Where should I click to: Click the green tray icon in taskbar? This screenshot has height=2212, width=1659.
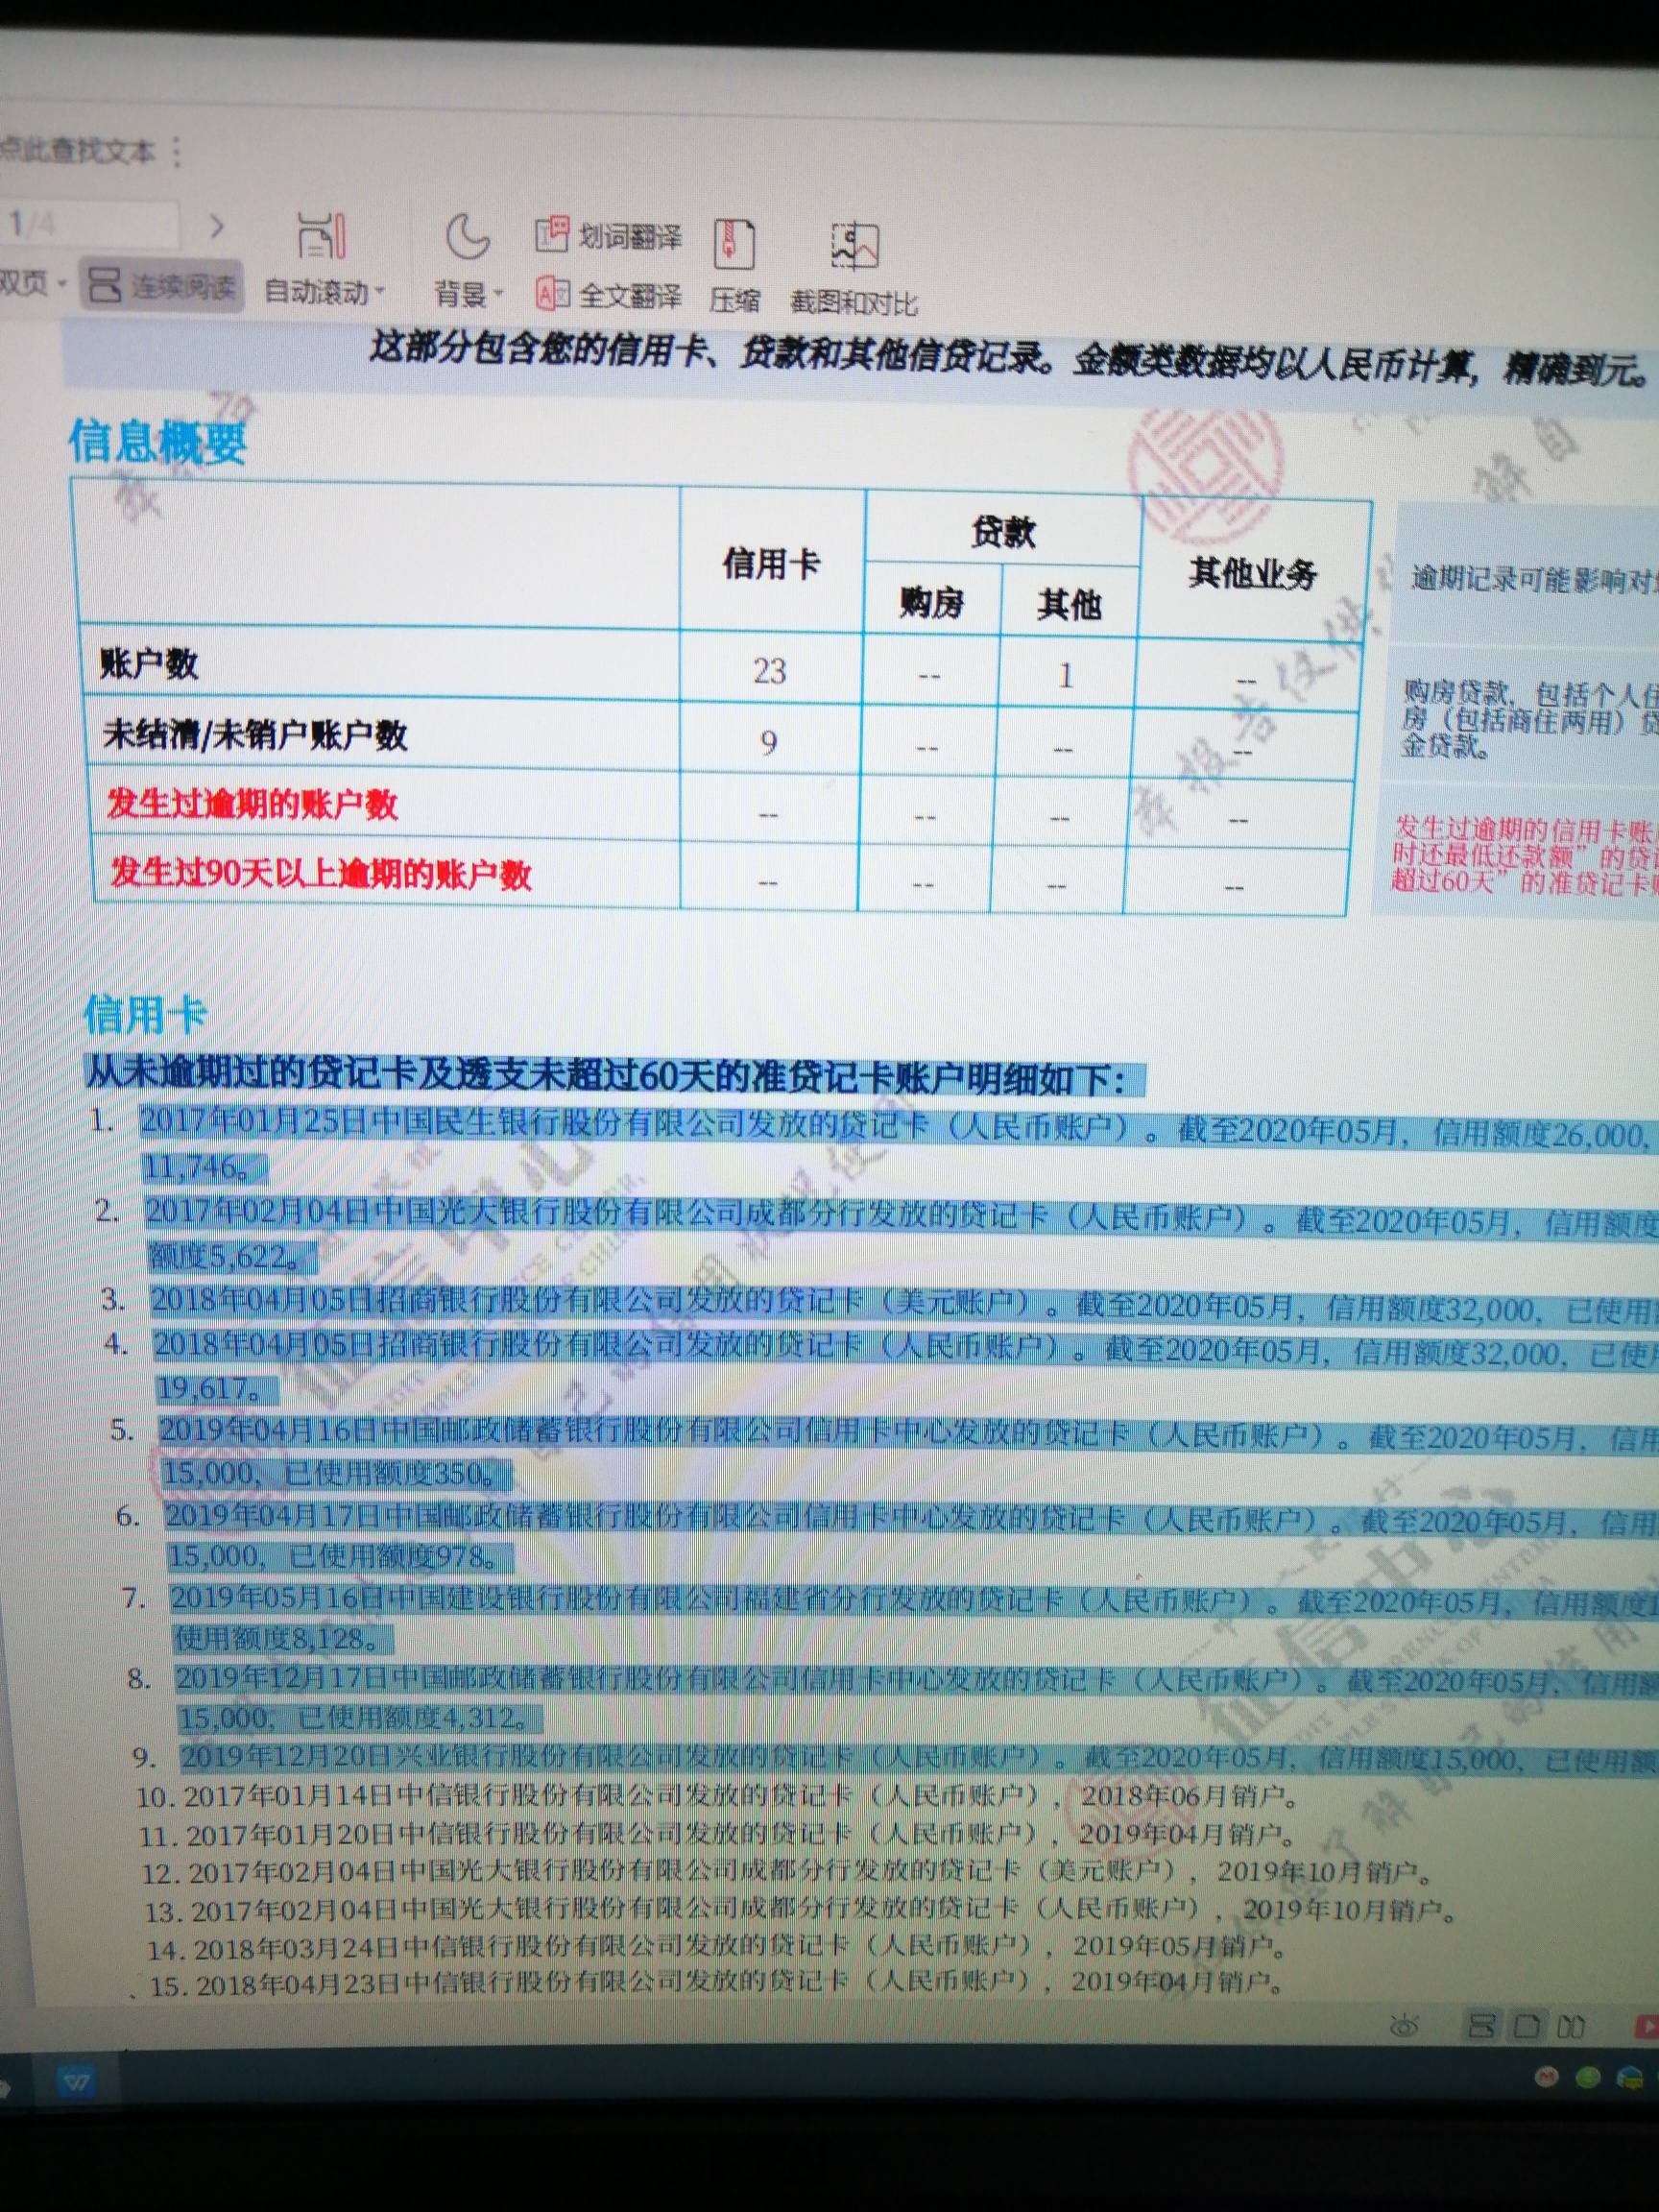[1587, 2078]
